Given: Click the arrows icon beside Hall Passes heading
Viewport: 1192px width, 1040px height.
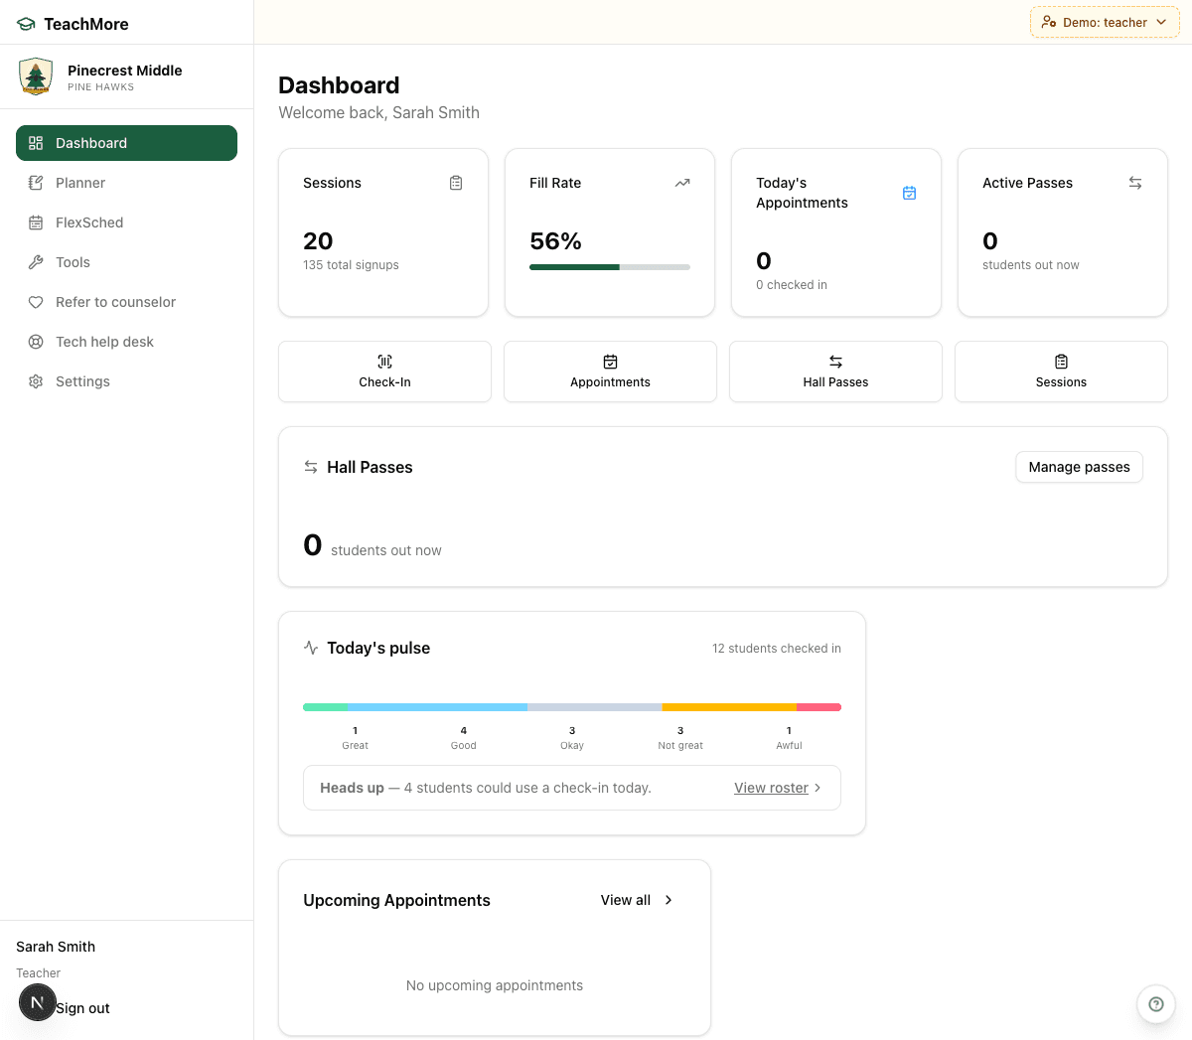Looking at the screenshot, I should tap(311, 467).
